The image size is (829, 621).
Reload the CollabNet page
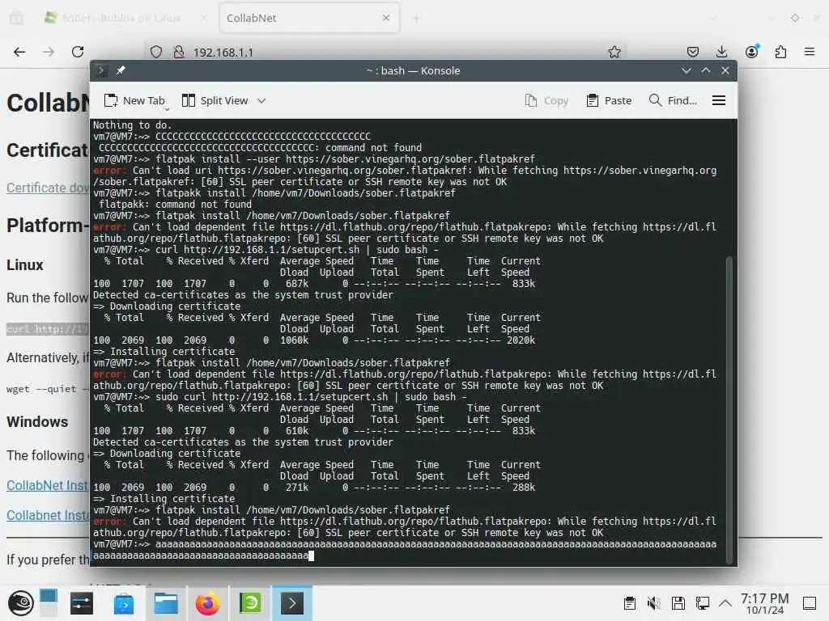coord(78,52)
